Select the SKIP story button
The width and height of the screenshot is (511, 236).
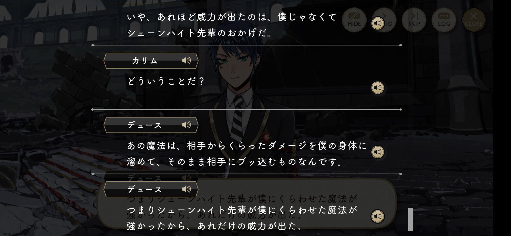[x=414, y=20]
